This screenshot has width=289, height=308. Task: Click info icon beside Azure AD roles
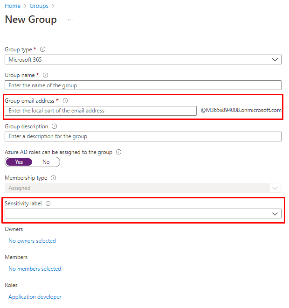click(118, 152)
